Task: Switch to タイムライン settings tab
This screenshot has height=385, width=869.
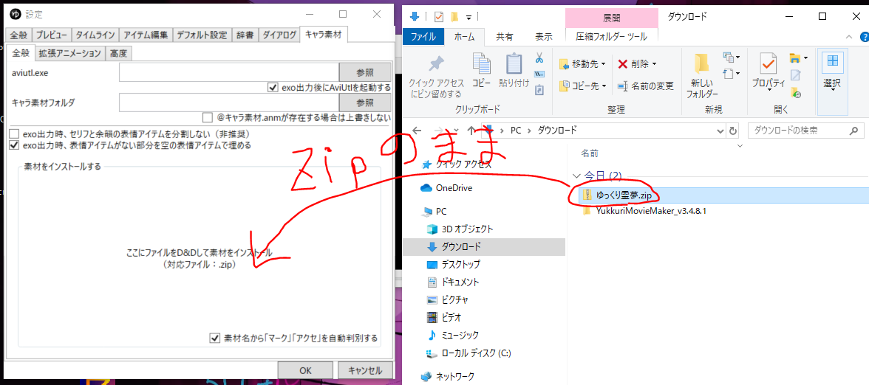Action: tap(95, 35)
